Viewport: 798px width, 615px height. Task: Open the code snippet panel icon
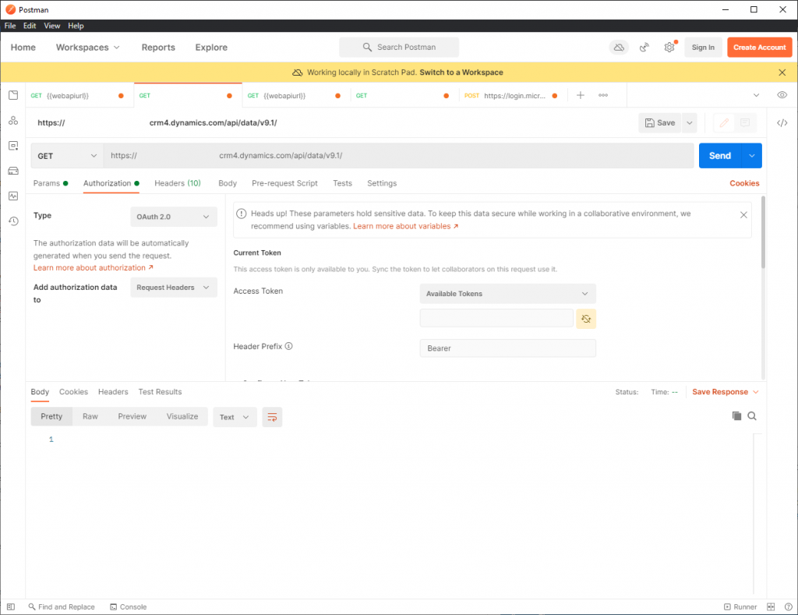point(782,123)
